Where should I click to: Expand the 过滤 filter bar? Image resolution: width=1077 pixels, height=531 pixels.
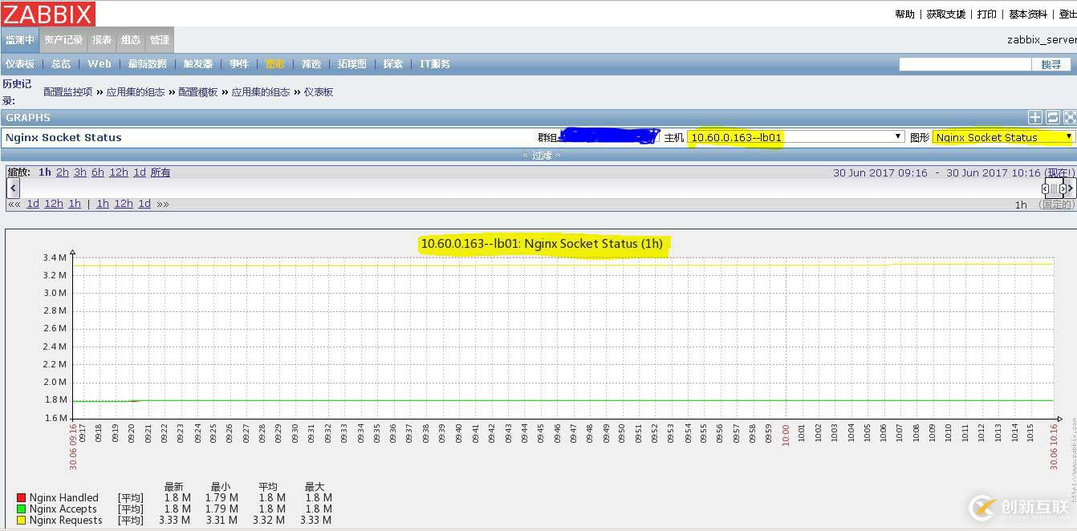pyautogui.click(x=542, y=155)
